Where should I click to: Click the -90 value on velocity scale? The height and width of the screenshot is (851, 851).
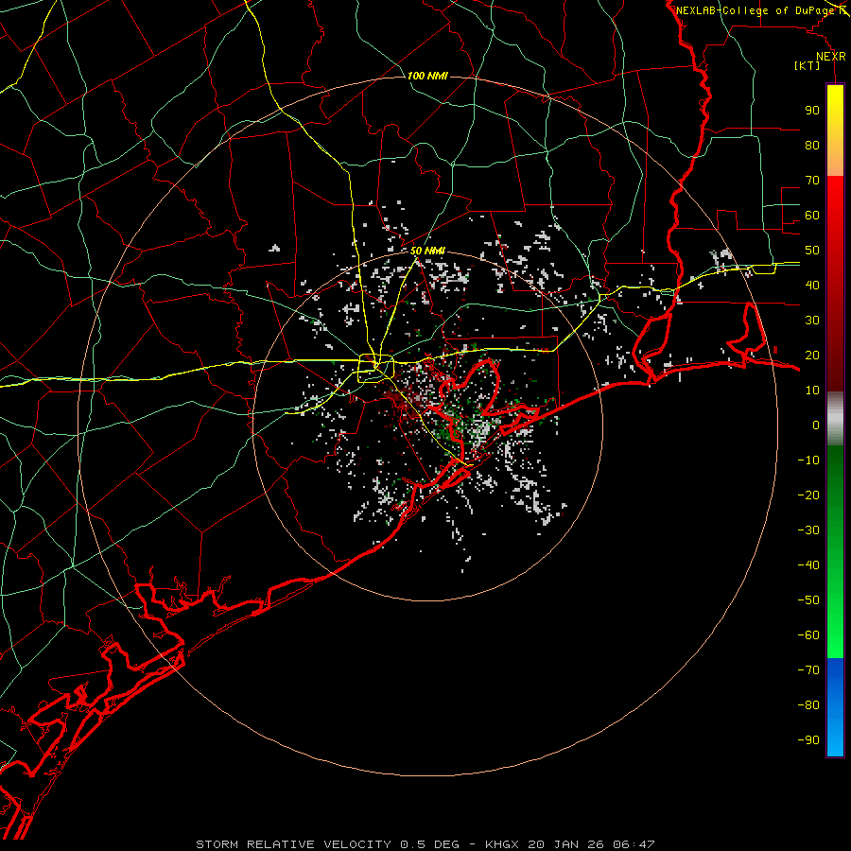coord(808,740)
